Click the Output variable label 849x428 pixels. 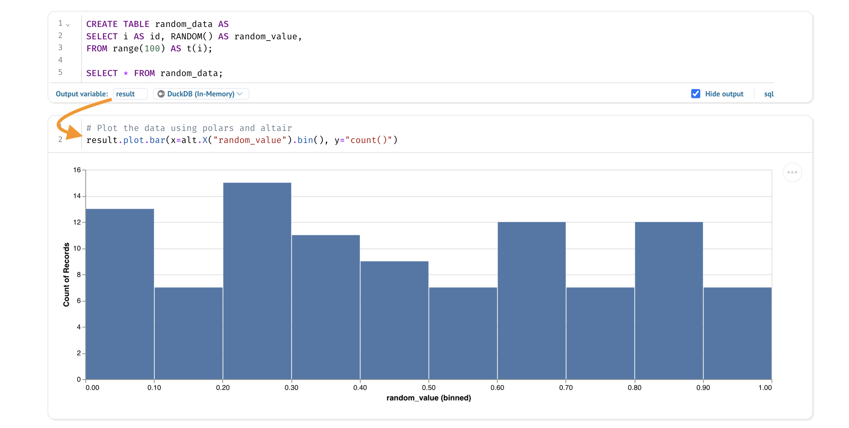[82, 94]
